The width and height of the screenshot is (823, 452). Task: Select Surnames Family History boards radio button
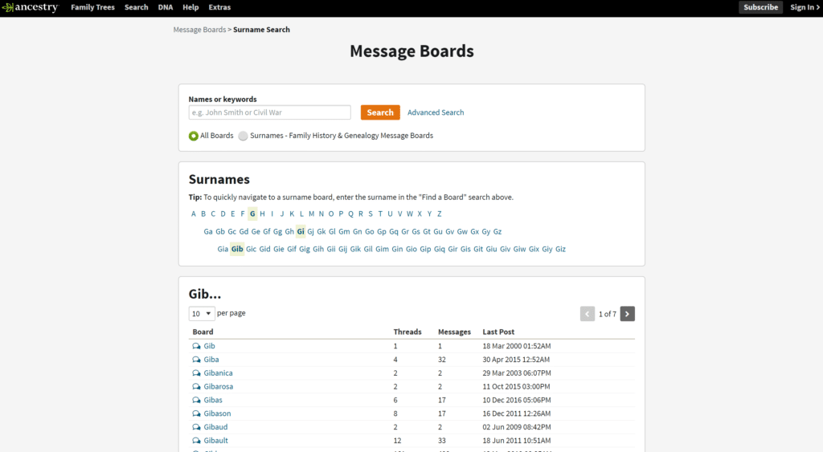click(x=243, y=136)
